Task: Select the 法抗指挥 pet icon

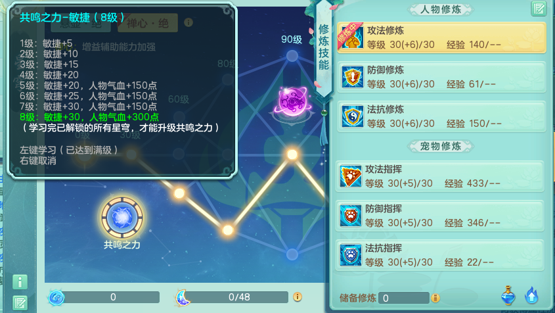Action: [x=351, y=254]
